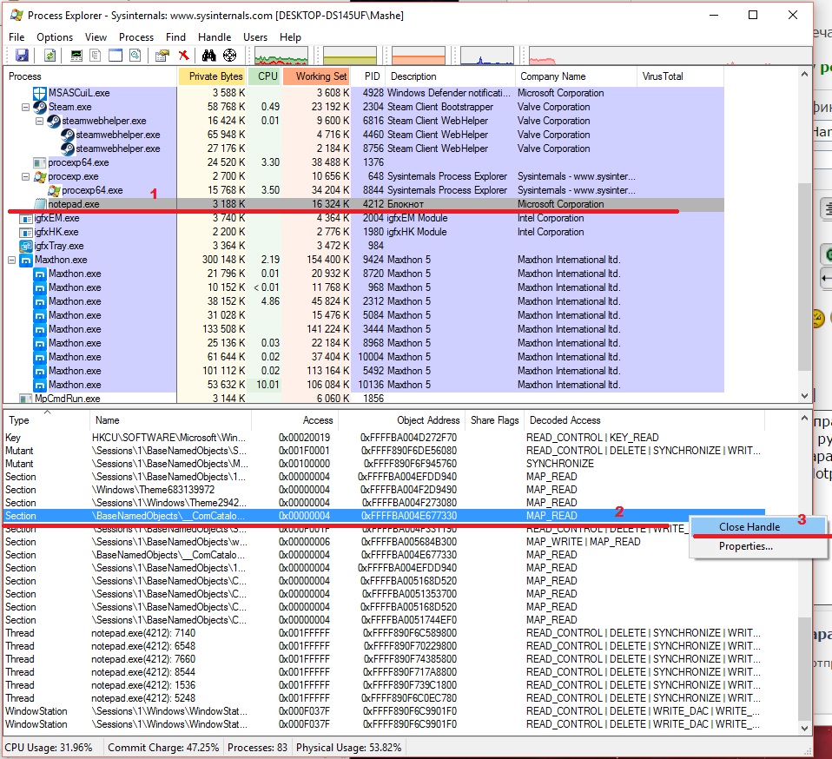Click the Save floppy disk toolbar icon
The height and width of the screenshot is (759, 832).
point(22,56)
